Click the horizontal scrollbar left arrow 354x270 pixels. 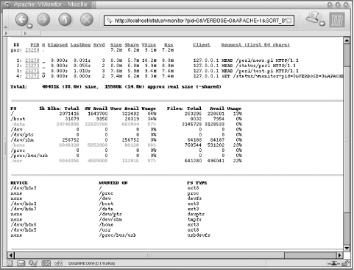click(10, 255)
